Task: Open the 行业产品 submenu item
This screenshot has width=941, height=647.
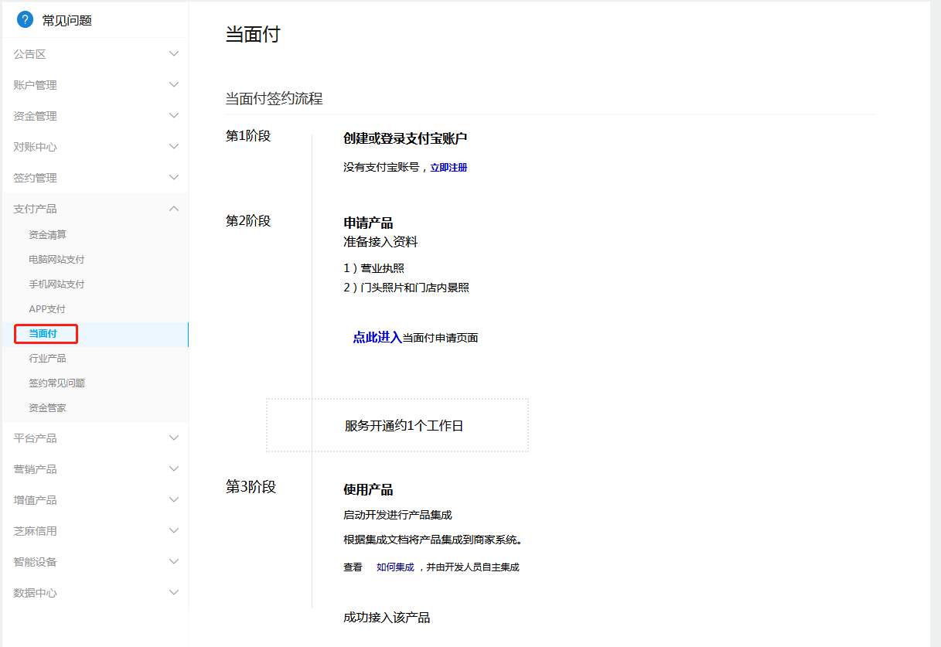Action: (x=47, y=359)
